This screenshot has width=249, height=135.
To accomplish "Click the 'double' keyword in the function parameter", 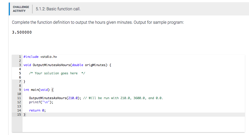I will [78, 65].
